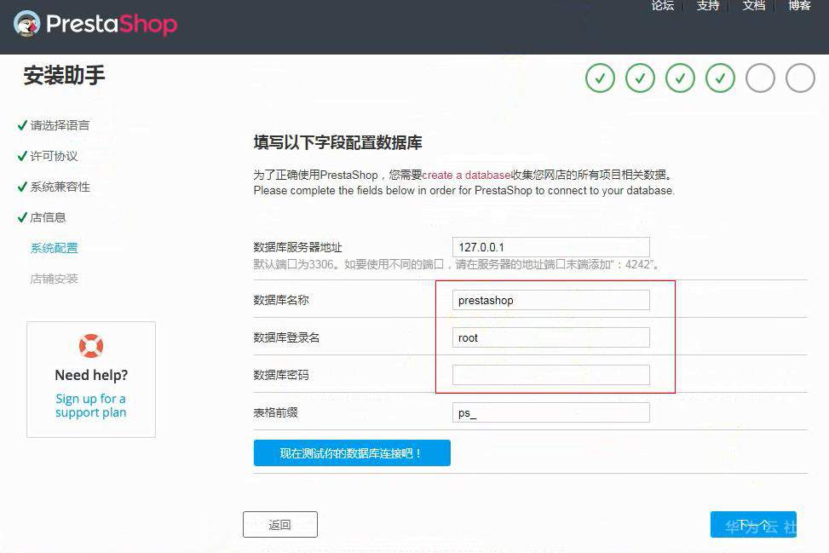Image resolution: width=829 pixels, height=553 pixels.
Task: Click the 数据库密码 label
Action: tap(281, 376)
